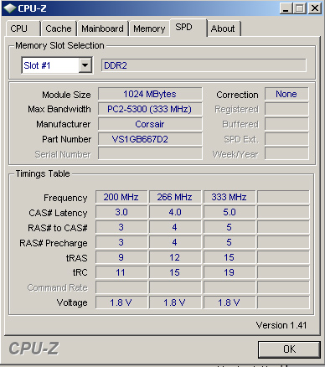325x367 pixels.
Task: Click the Correction None field
Action: coord(286,94)
